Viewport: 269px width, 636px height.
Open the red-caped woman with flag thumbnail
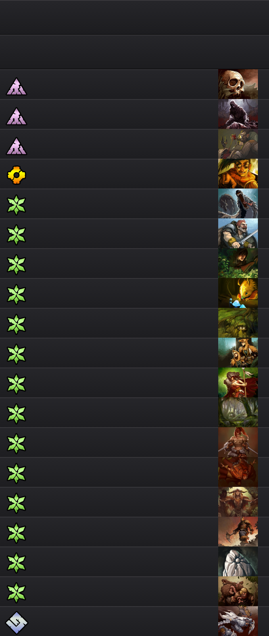[x=238, y=383]
